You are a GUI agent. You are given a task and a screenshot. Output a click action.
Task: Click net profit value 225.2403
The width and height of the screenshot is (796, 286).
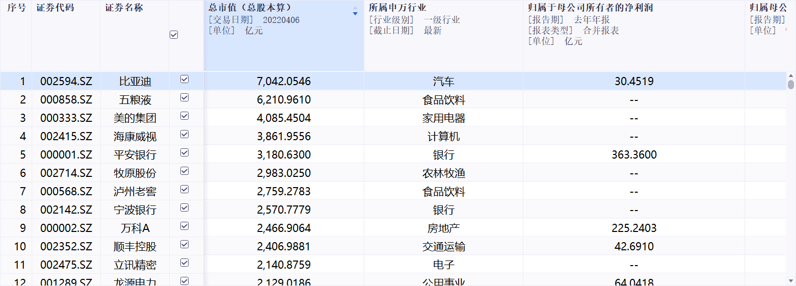pos(634,228)
